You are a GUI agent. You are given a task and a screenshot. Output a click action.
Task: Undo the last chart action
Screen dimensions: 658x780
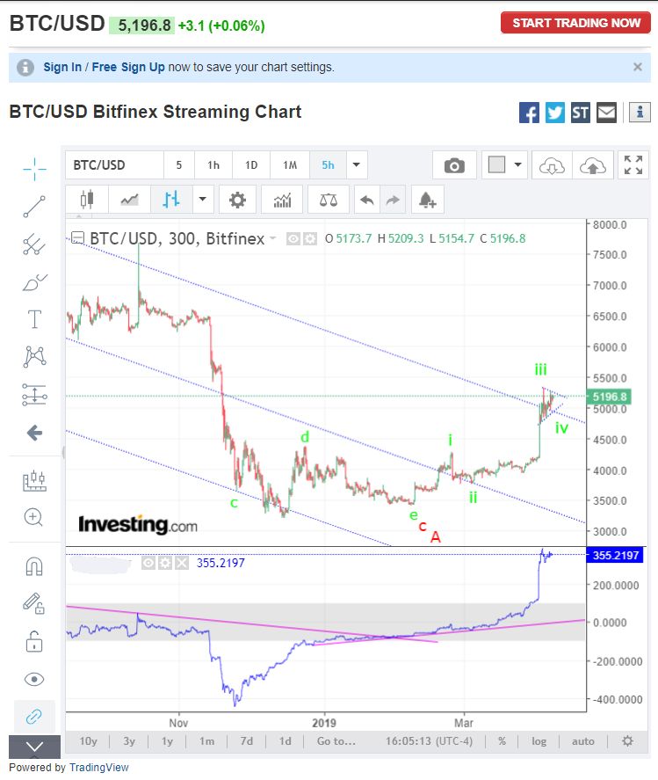pos(366,200)
